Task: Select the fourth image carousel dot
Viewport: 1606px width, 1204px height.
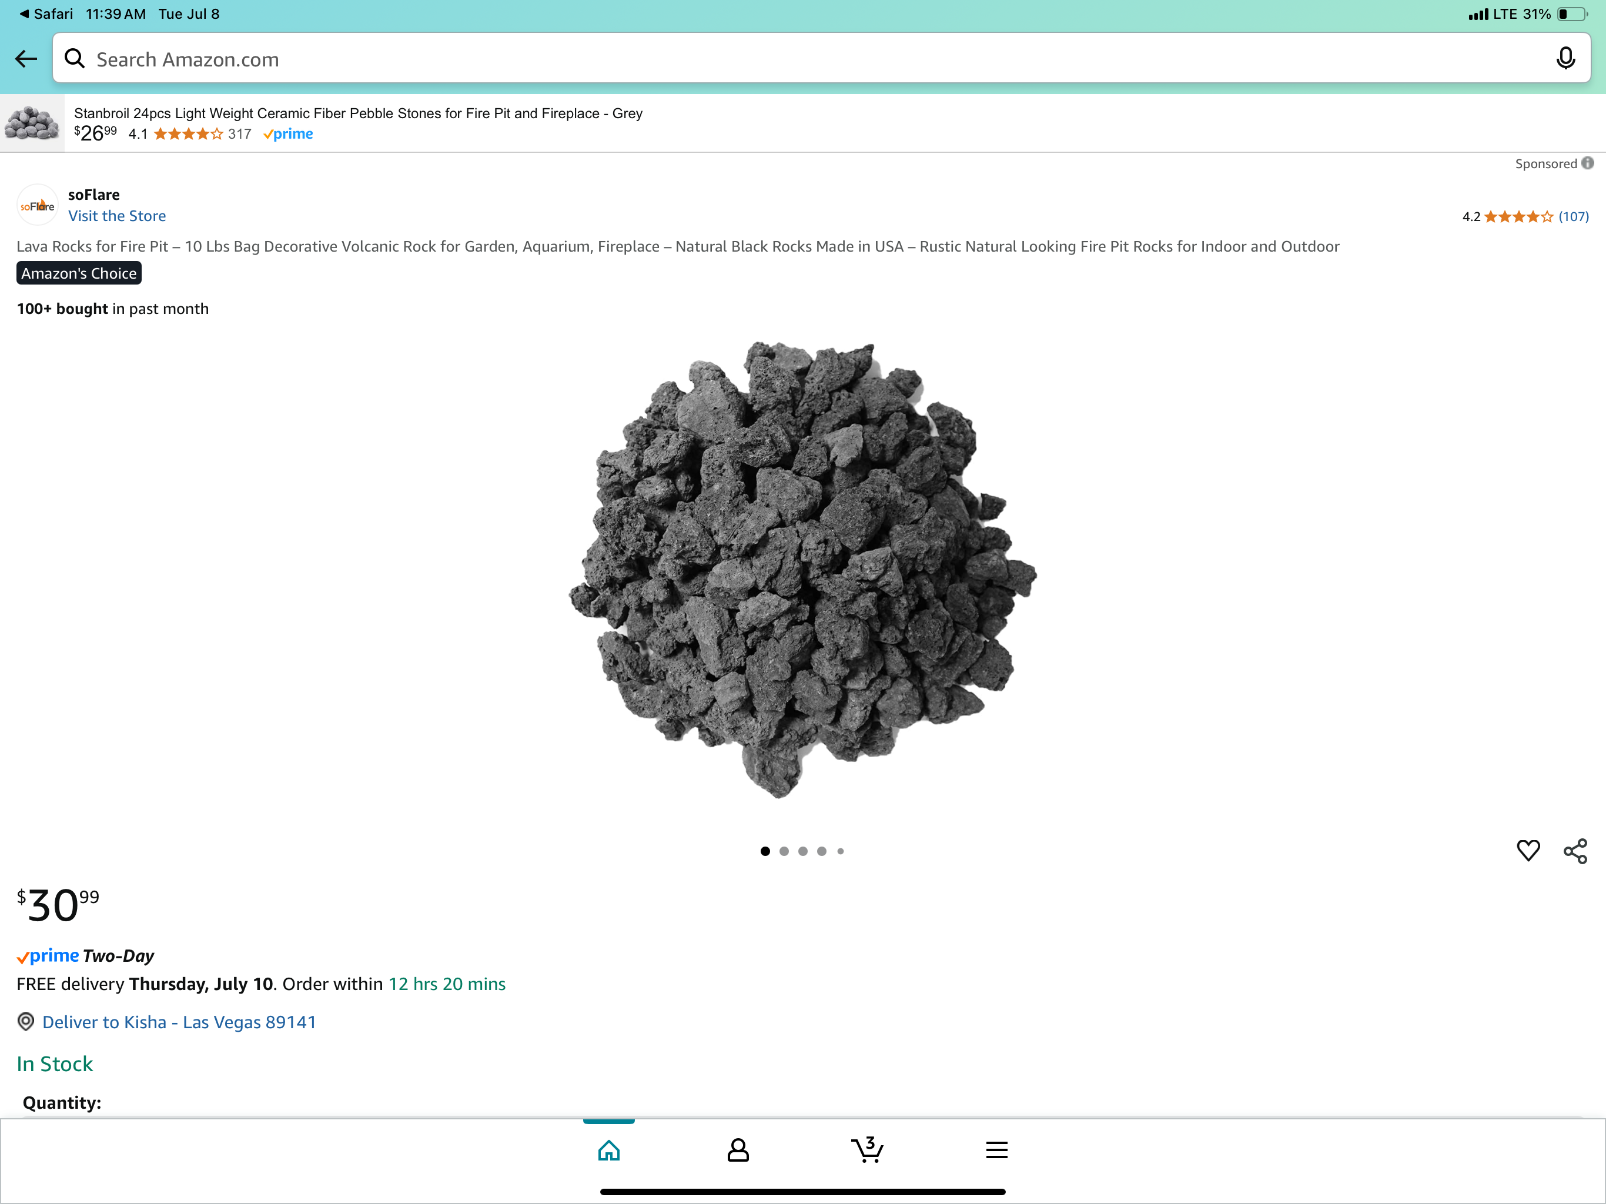Action: 822,851
